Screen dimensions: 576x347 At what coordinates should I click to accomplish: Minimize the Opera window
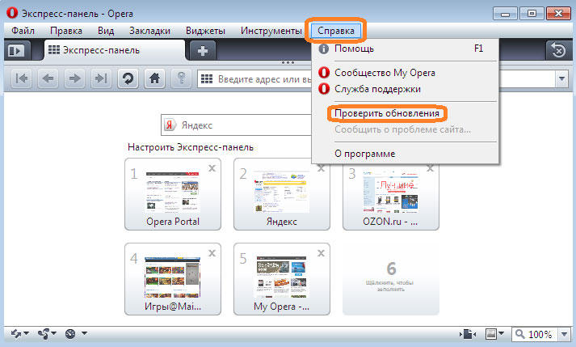coord(505,14)
